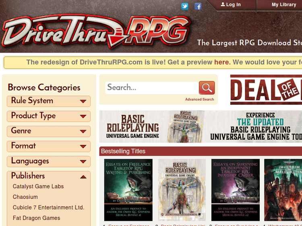Open Basic Roleplaying bestseller cover thumbnail
302x226 pixels.
(182, 190)
